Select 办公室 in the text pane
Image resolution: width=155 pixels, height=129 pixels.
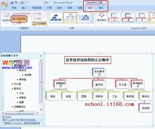pos(17,84)
